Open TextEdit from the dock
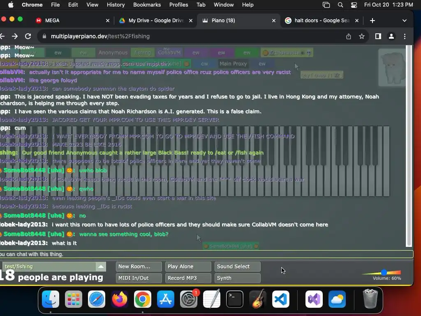 click(x=212, y=299)
